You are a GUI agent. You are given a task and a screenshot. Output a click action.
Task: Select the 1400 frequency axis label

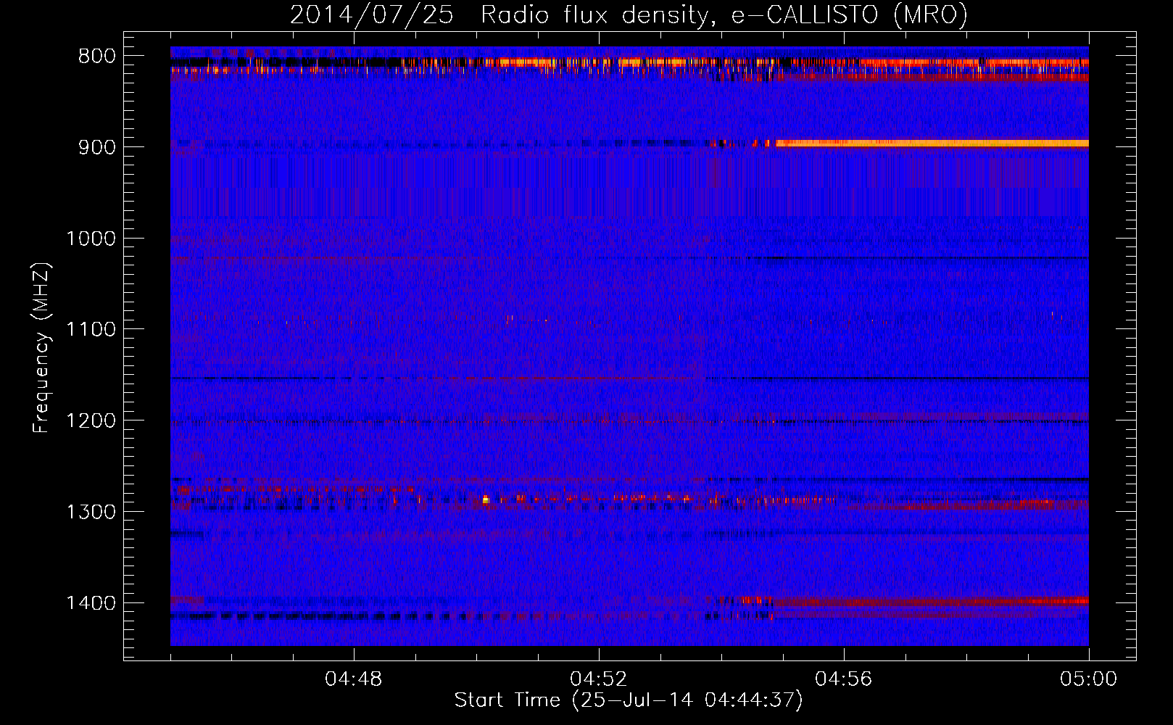pos(91,603)
